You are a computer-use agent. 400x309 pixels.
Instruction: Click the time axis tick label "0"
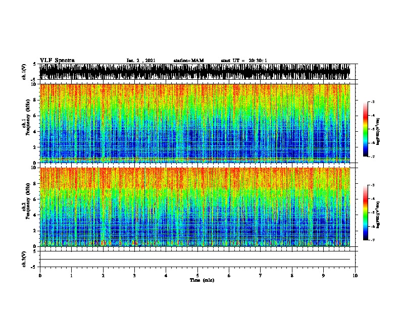pos(40,276)
